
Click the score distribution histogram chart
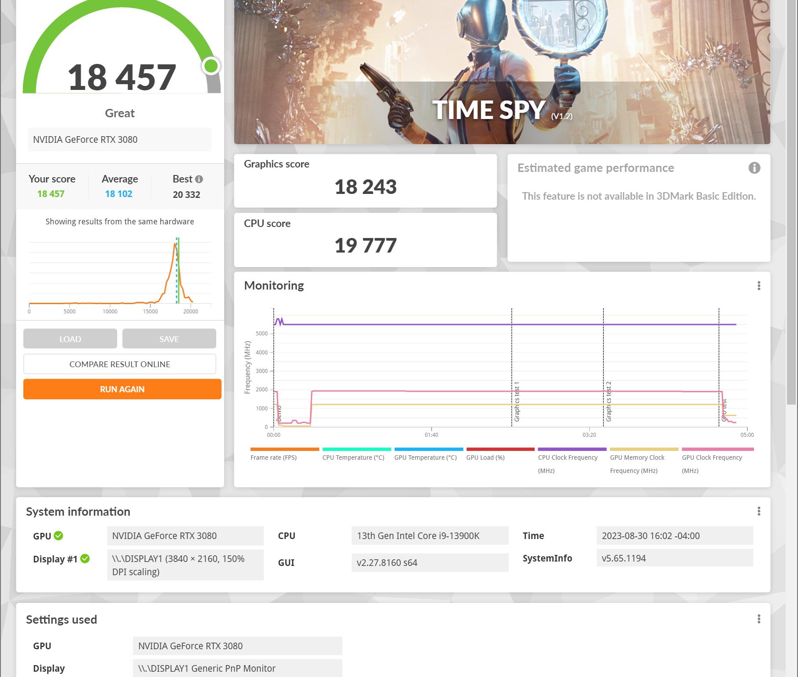(x=119, y=273)
